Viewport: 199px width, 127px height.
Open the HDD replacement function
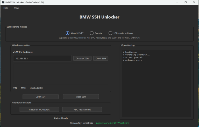(x=82, y=109)
